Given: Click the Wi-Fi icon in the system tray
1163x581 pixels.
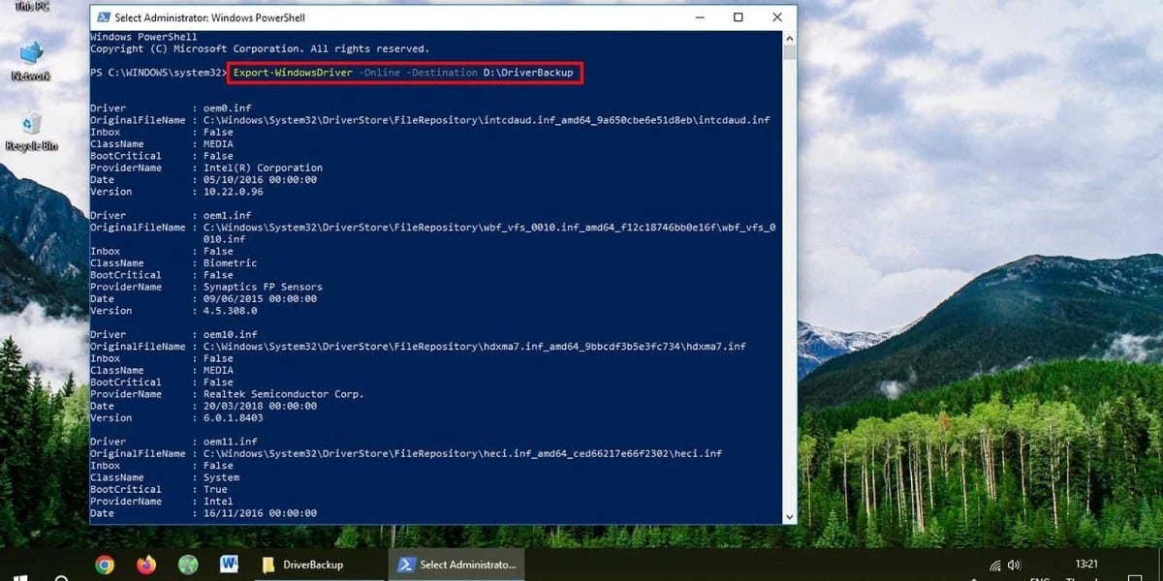Looking at the screenshot, I should pos(994,564).
